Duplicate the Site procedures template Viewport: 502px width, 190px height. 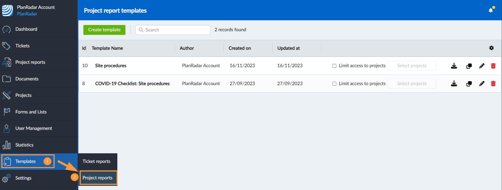469,66
